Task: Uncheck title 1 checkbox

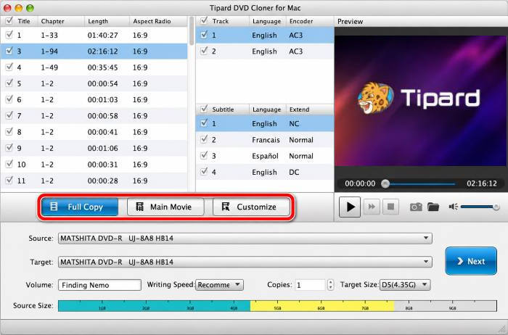Action: click(x=9, y=35)
